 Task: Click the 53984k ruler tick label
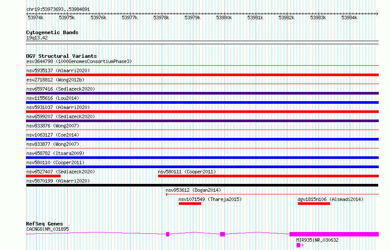tap(349, 18)
